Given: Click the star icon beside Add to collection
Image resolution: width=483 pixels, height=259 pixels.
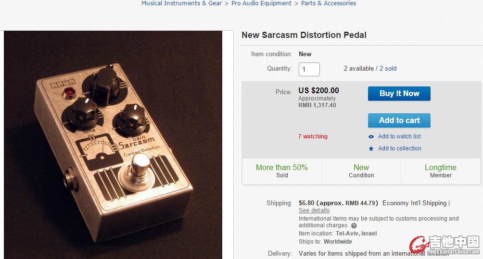Looking at the screenshot, I should tap(371, 148).
